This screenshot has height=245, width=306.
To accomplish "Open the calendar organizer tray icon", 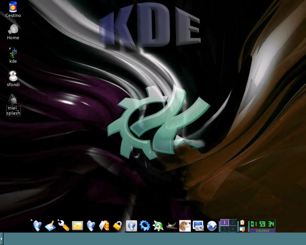I will pos(242,229).
